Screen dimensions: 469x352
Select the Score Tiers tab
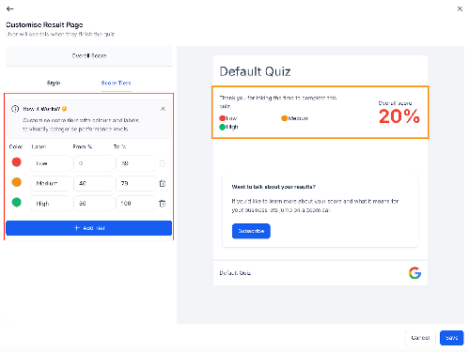click(x=116, y=83)
